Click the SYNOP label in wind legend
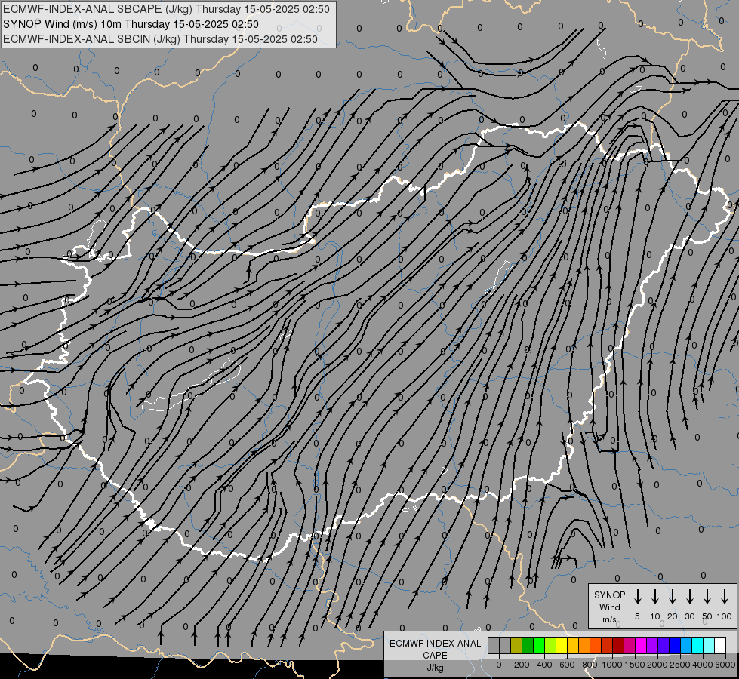Viewport: 739px width, 679px height. (609, 595)
